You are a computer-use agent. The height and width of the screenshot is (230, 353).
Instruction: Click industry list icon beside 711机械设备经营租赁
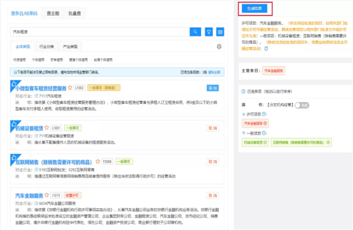[36, 136]
